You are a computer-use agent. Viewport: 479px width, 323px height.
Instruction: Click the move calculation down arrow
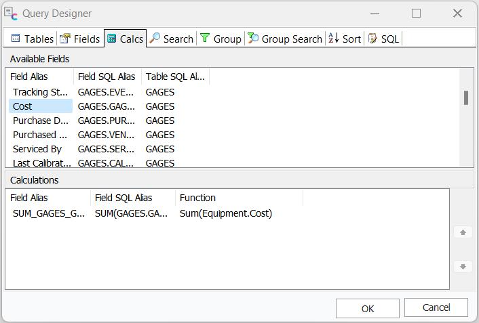[x=463, y=267]
